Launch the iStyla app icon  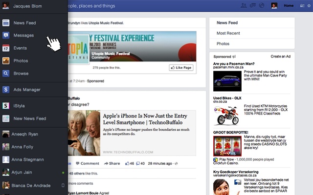(6, 106)
